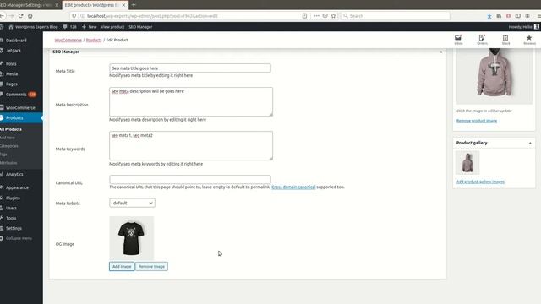Screen dimensions: 541x304
Task: Toggle reader view in the address bar
Action: 304,16
